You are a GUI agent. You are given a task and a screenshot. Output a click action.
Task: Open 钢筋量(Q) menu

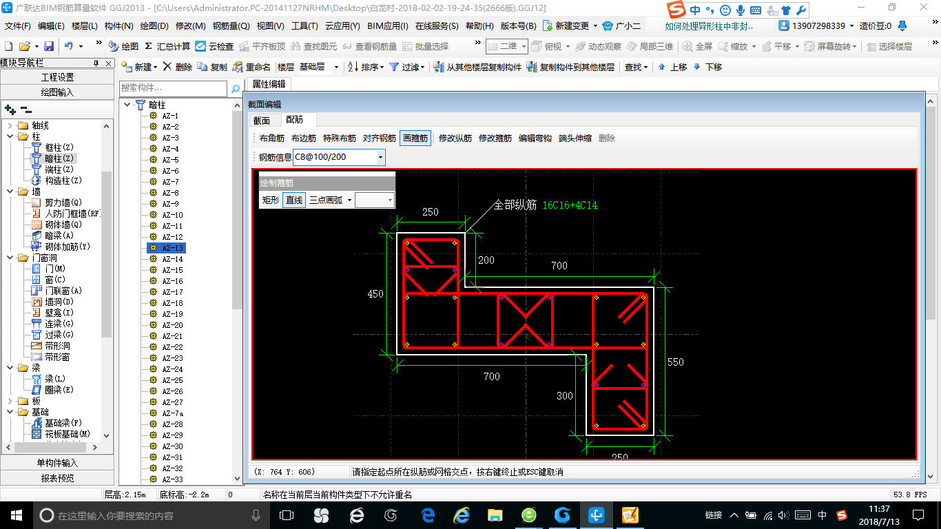(x=231, y=25)
